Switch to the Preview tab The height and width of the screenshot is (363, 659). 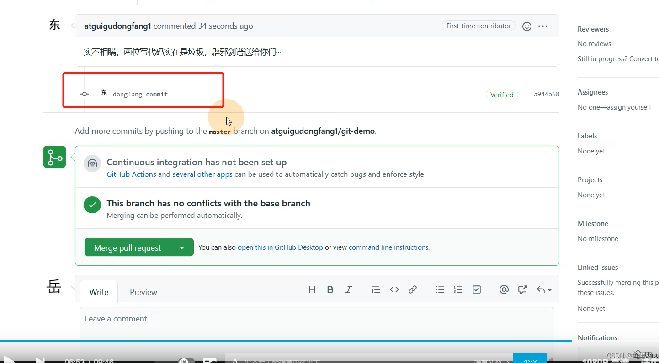tap(143, 292)
